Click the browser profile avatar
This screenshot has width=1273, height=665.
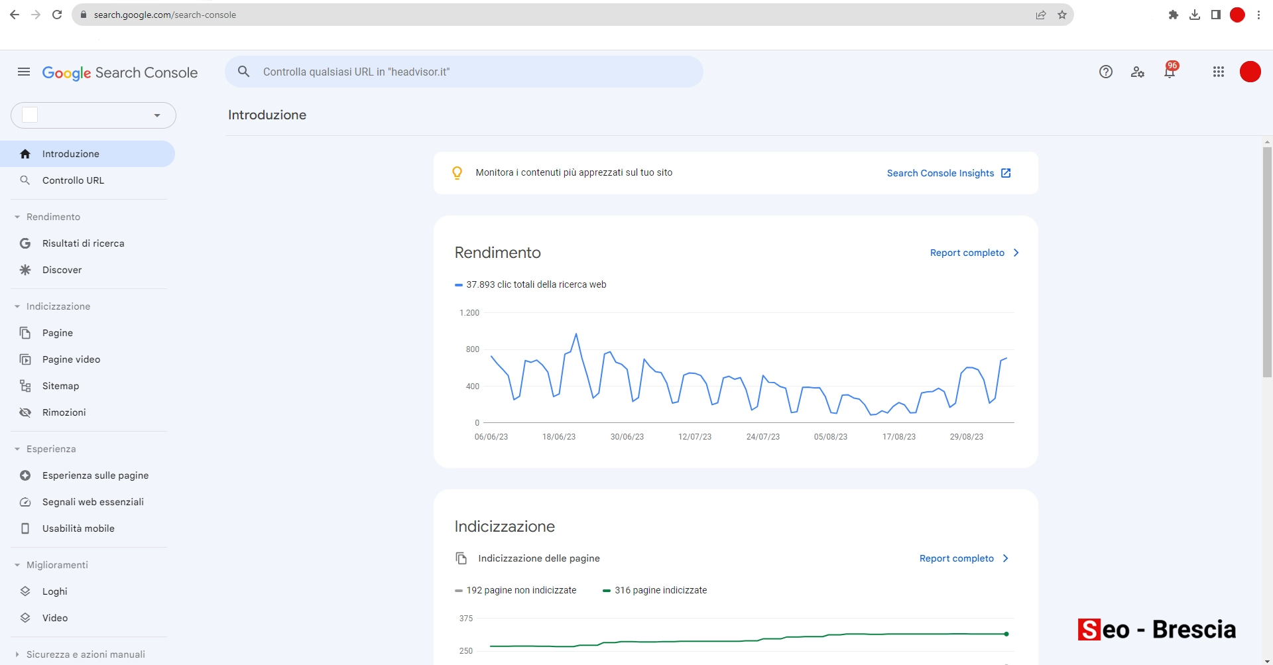point(1237,15)
